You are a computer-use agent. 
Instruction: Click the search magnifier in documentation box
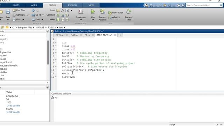pyautogui.click(x=221, y=5)
